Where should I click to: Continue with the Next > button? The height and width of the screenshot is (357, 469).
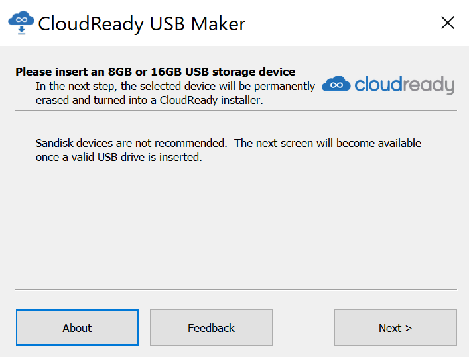tap(395, 327)
